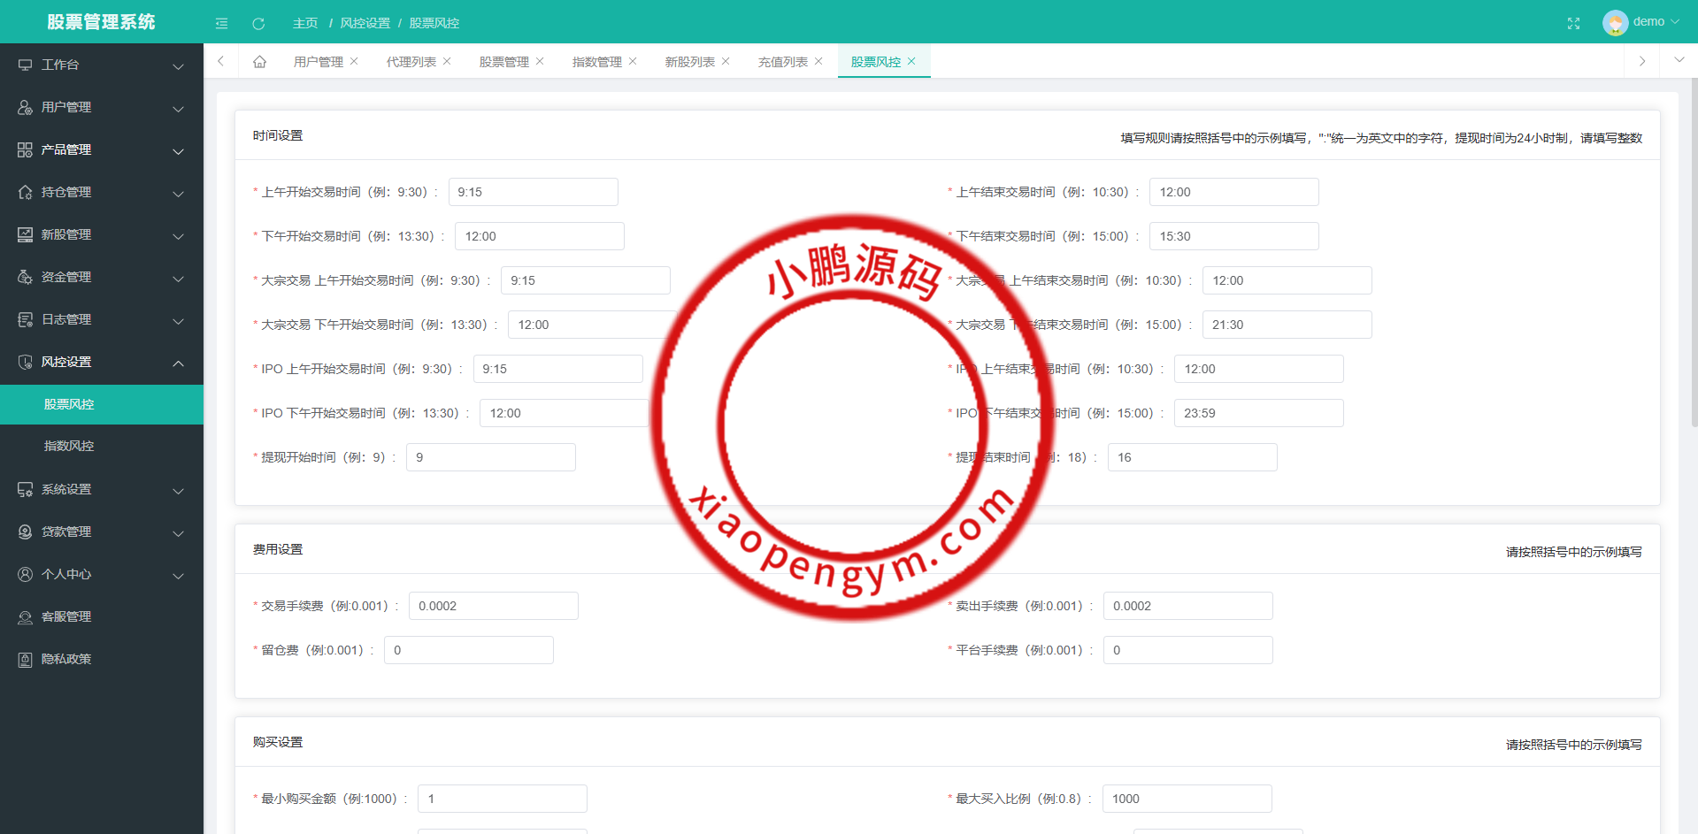
Task: Open 隐私政策 in sidebar
Action: [66, 658]
